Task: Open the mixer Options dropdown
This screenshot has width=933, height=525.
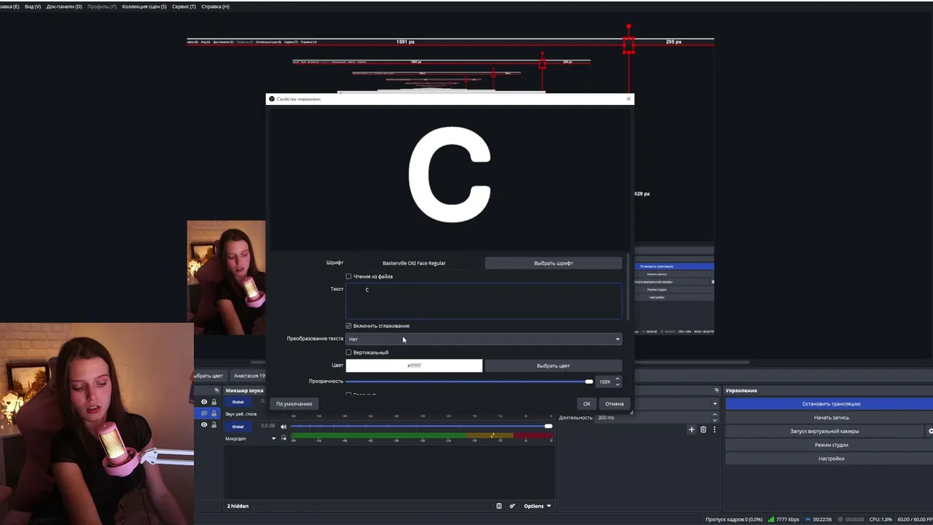Action: (537, 506)
